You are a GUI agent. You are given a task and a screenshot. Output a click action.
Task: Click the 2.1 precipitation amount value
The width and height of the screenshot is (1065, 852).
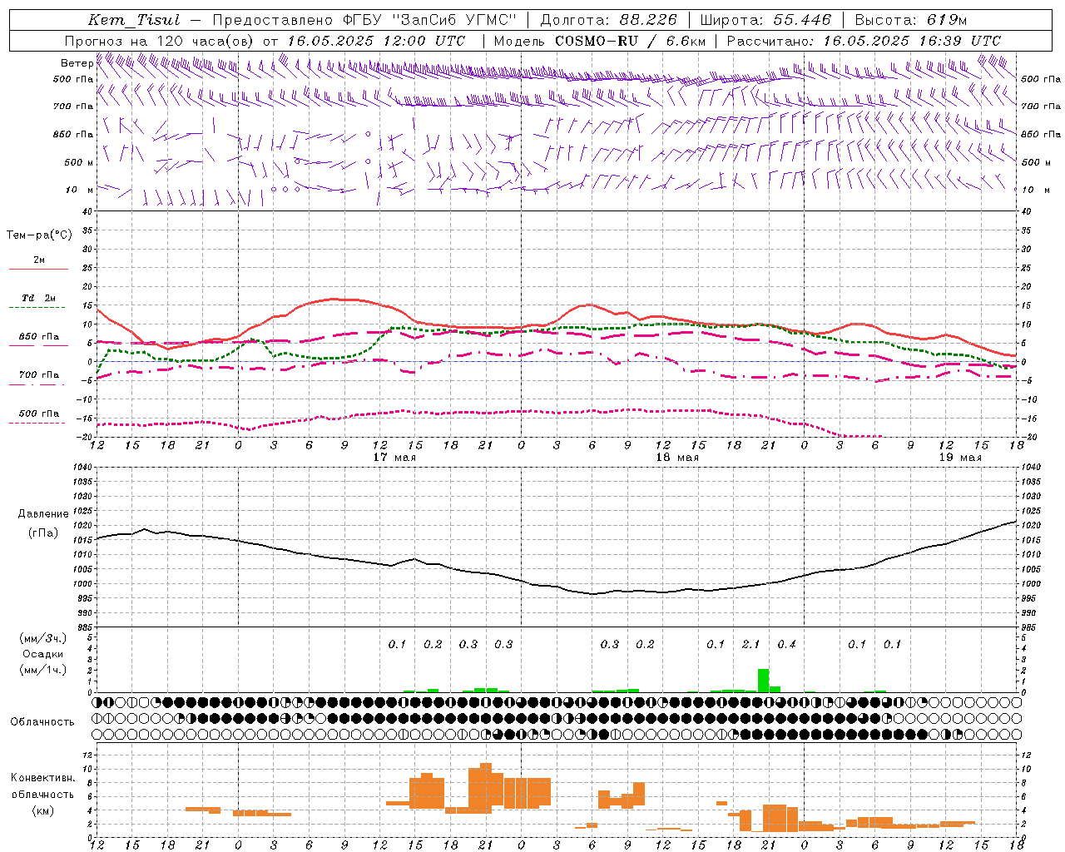point(751,645)
